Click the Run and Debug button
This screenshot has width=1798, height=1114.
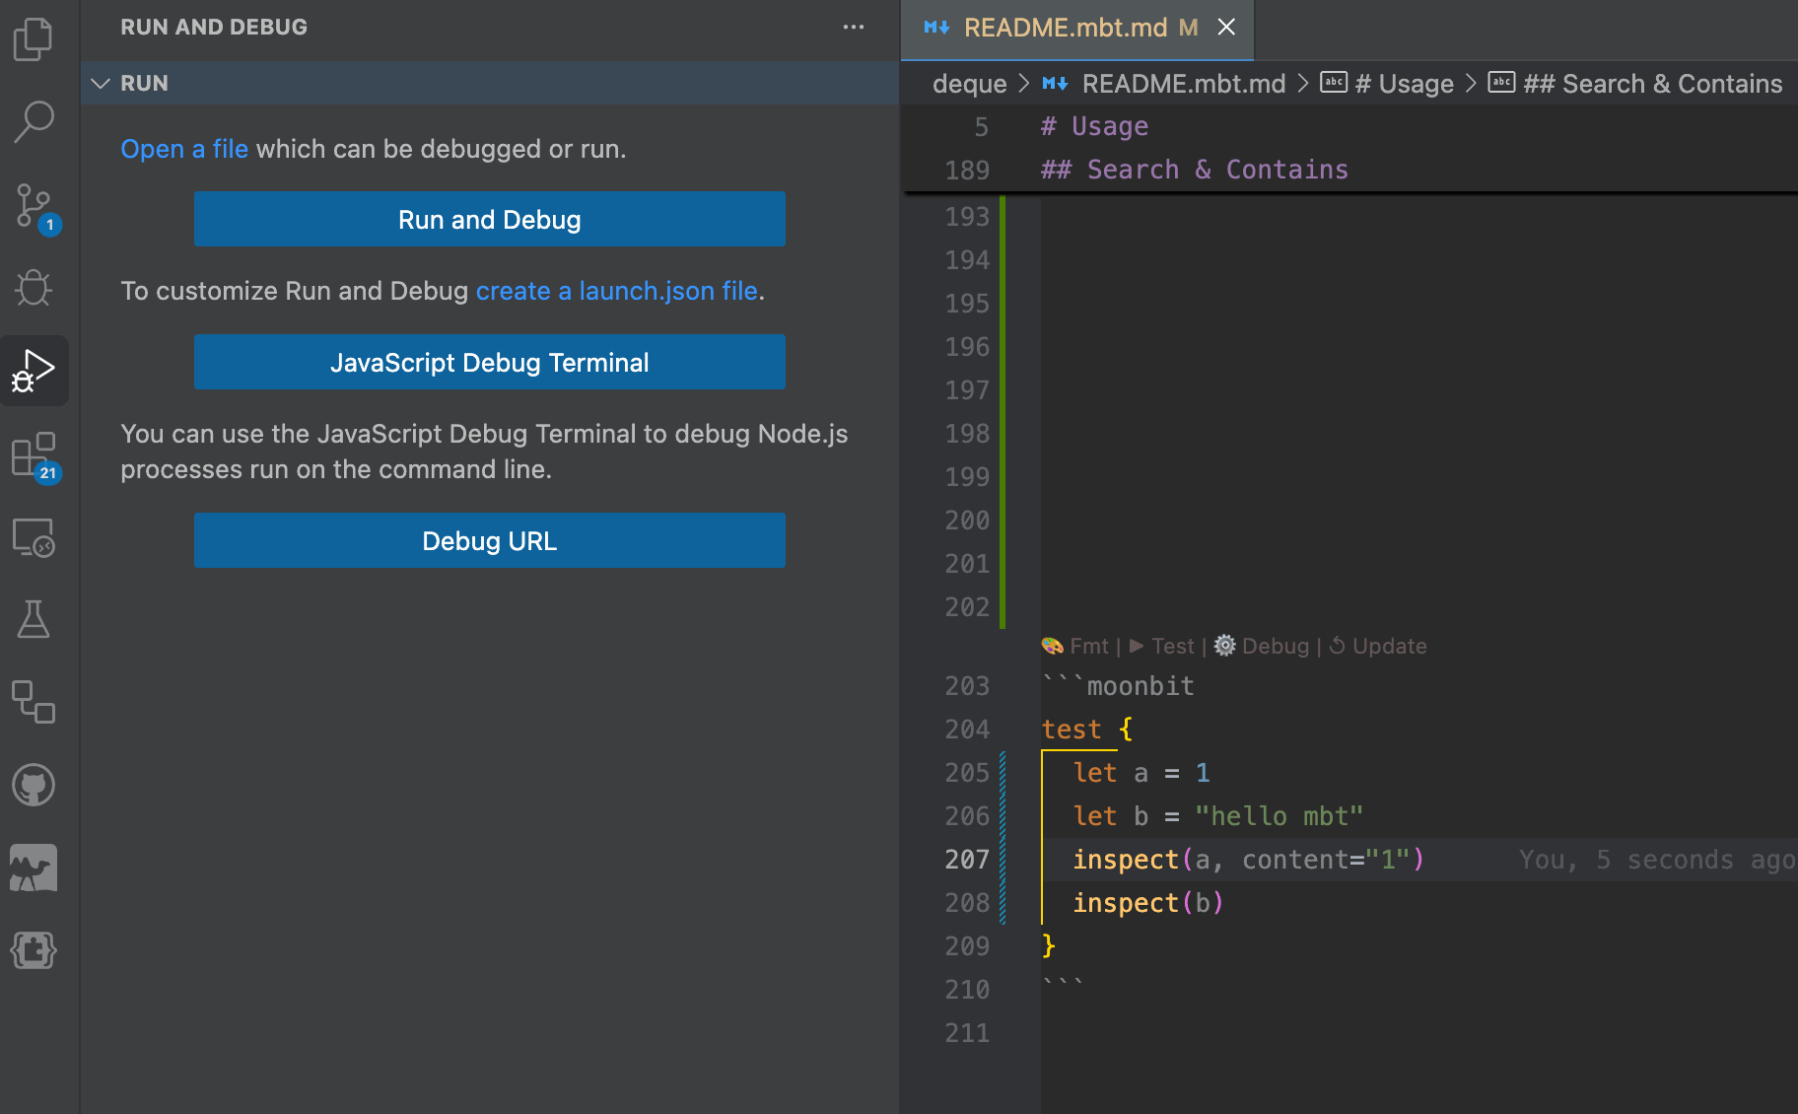click(489, 219)
